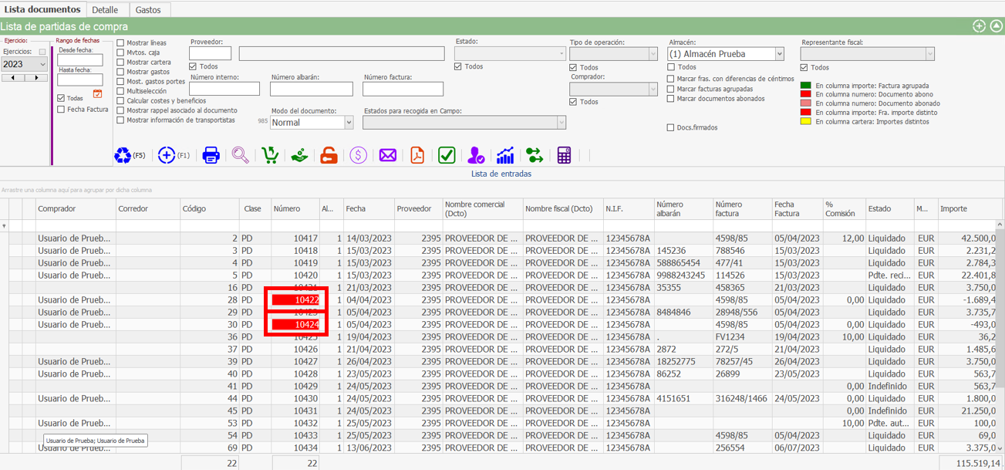The image size is (1005, 470).
Task: Expand the Modo del documento dropdown
Action: point(349,123)
